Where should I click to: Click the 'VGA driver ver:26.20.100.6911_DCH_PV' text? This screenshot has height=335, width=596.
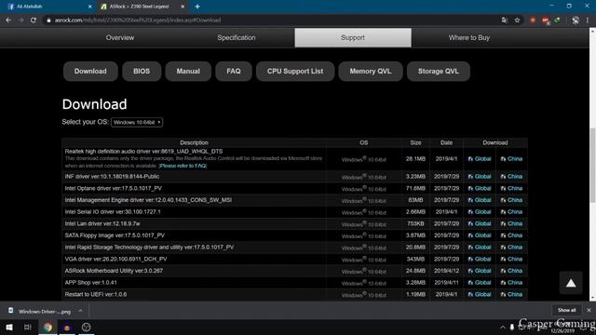(x=115, y=259)
